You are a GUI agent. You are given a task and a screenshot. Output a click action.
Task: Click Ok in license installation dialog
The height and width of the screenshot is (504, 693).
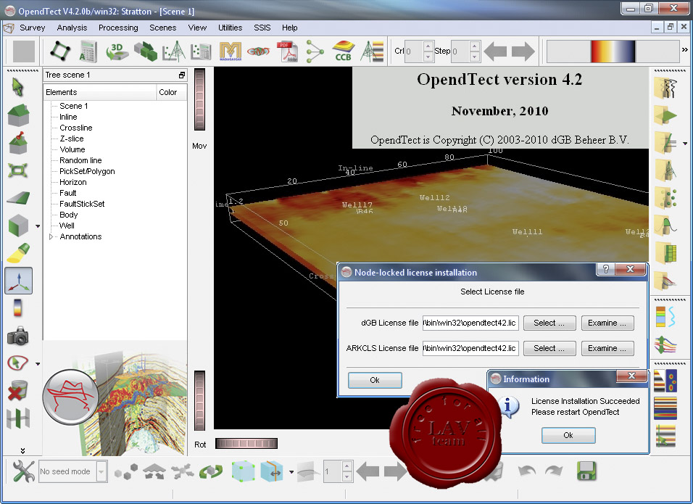pyautogui.click(x=375, y=380)
